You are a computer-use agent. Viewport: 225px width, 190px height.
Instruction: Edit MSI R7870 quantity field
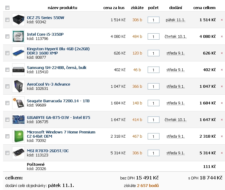153,153
